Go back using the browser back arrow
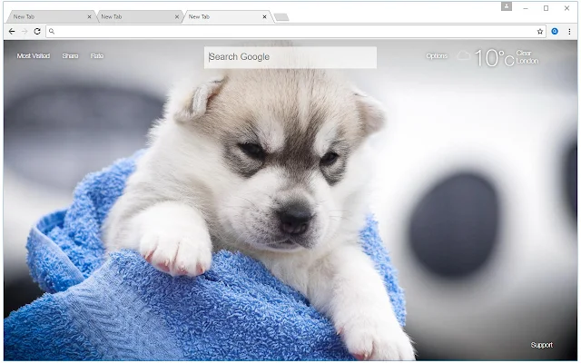 (12, 32)
